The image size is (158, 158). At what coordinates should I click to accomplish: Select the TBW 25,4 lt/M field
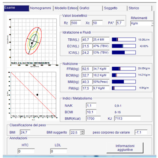[101, 39]
